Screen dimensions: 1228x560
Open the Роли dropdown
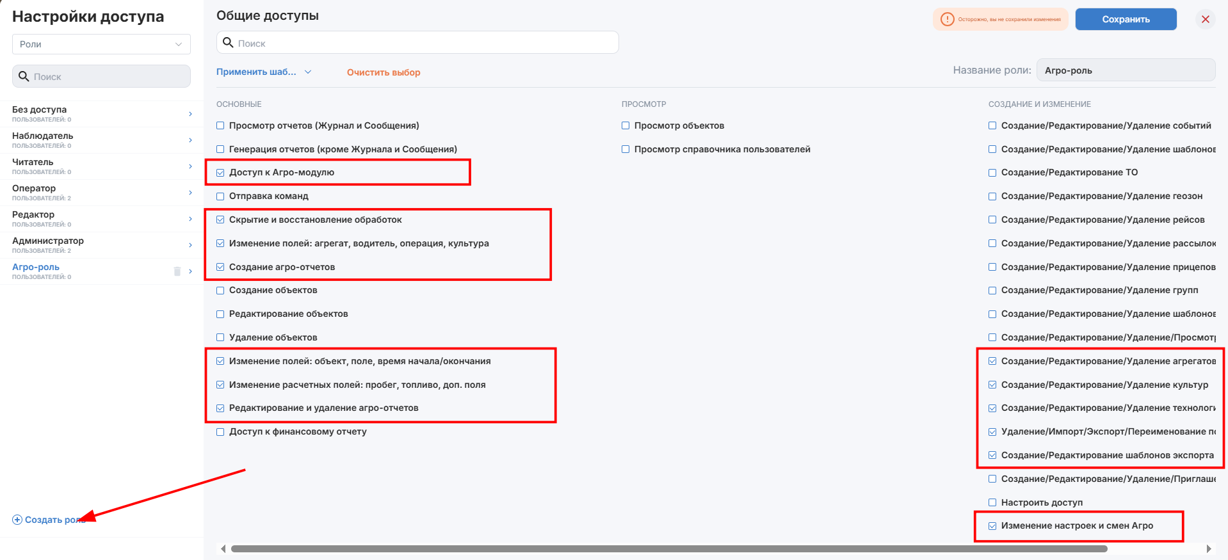pos(101,44)
